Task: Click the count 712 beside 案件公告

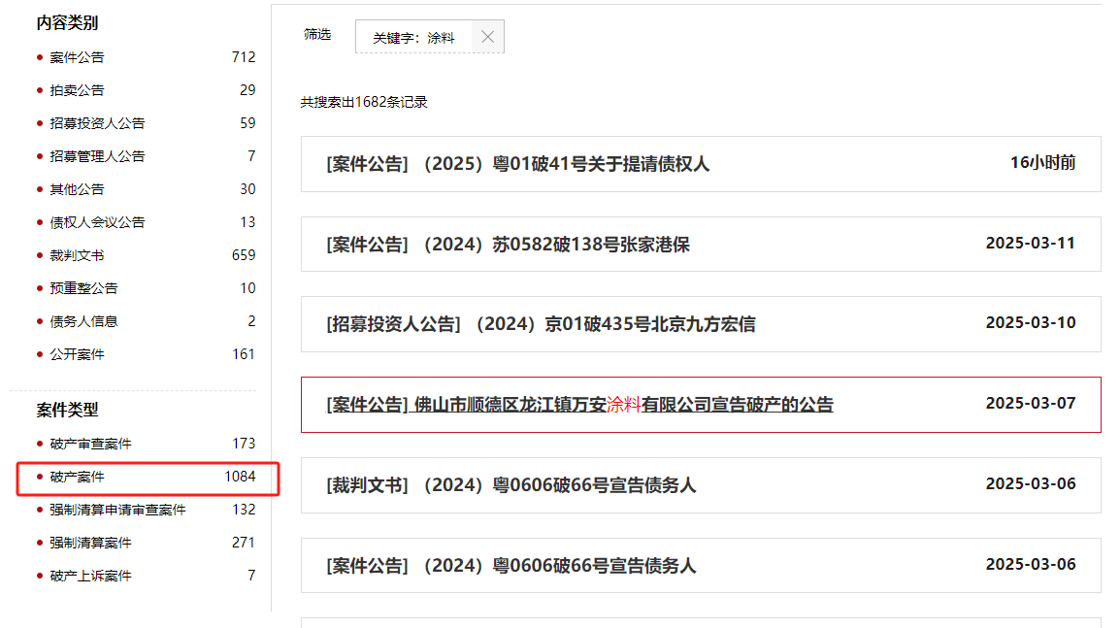Action: tap(244, 57)
